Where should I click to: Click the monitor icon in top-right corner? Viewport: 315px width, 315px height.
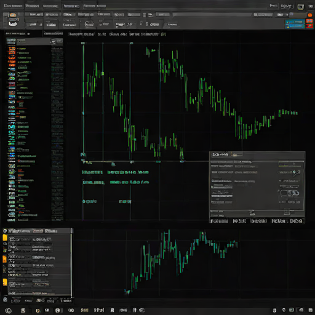[x=301, y=7]
